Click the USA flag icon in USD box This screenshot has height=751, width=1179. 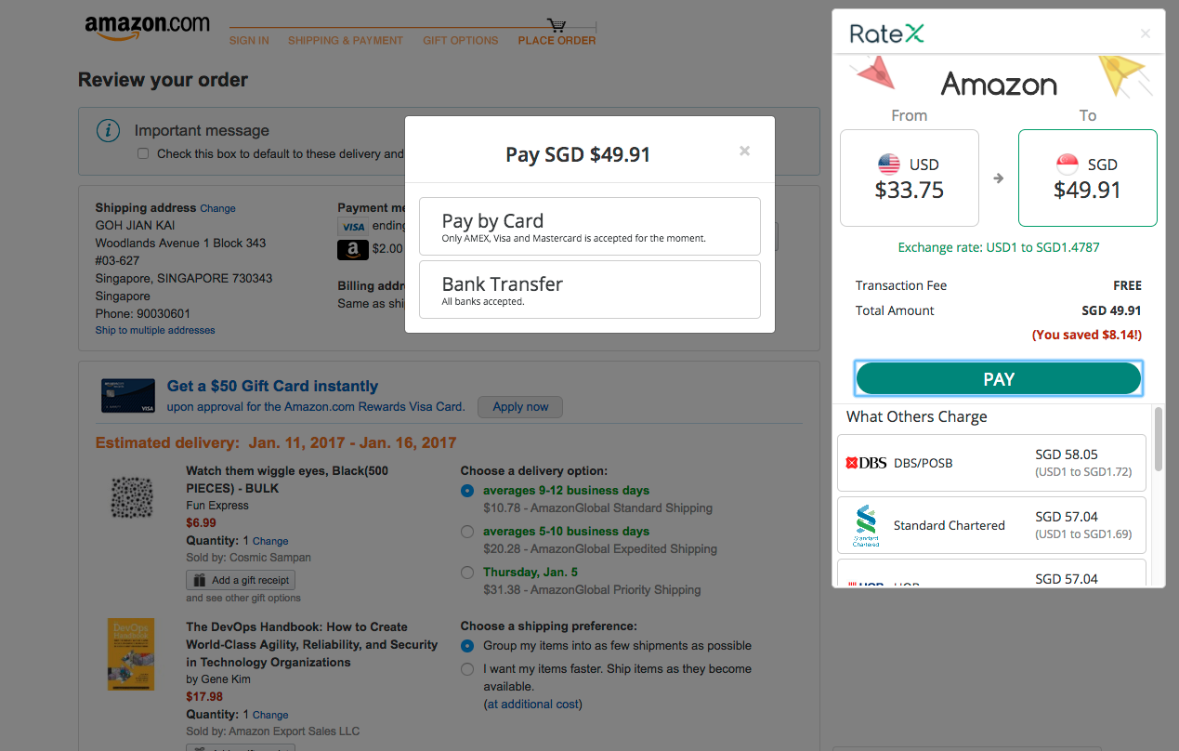click(x=889, y=165)
